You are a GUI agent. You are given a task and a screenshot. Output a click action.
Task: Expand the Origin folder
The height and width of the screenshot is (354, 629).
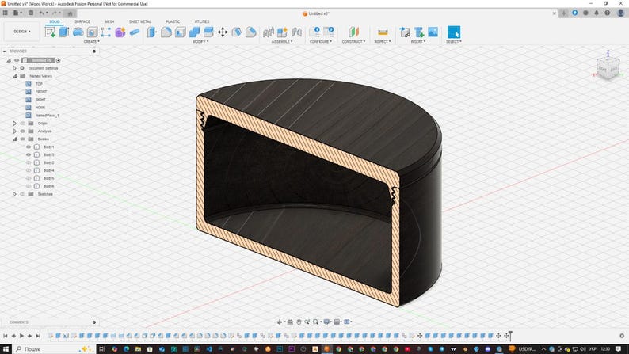[14, 123]
